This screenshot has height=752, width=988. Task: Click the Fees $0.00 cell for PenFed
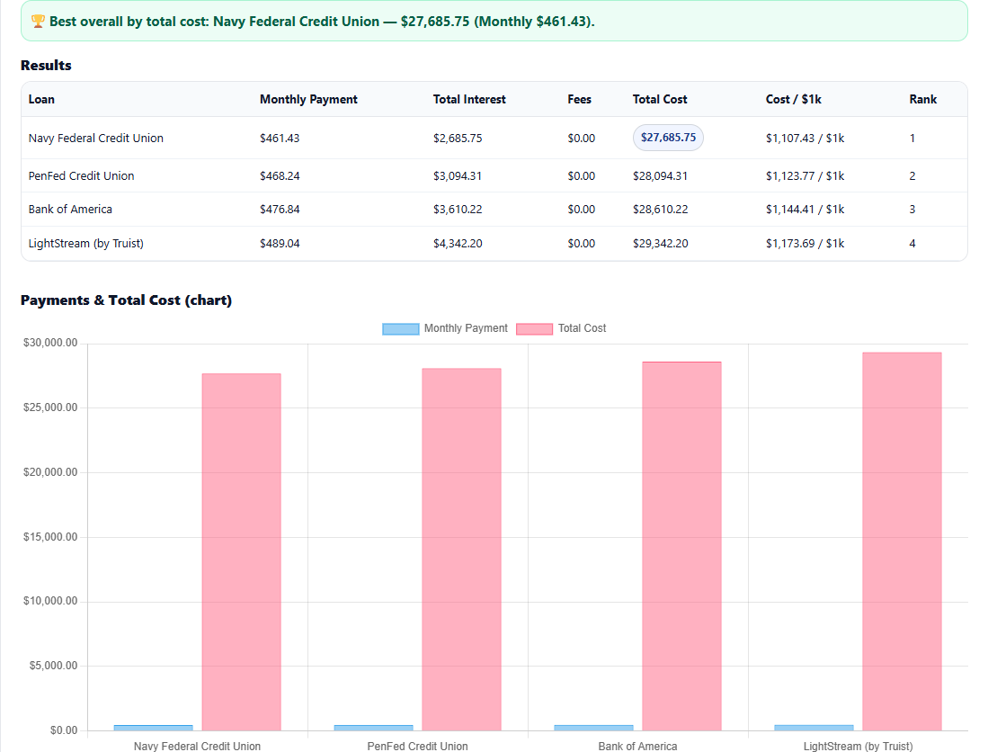(581, 176)
